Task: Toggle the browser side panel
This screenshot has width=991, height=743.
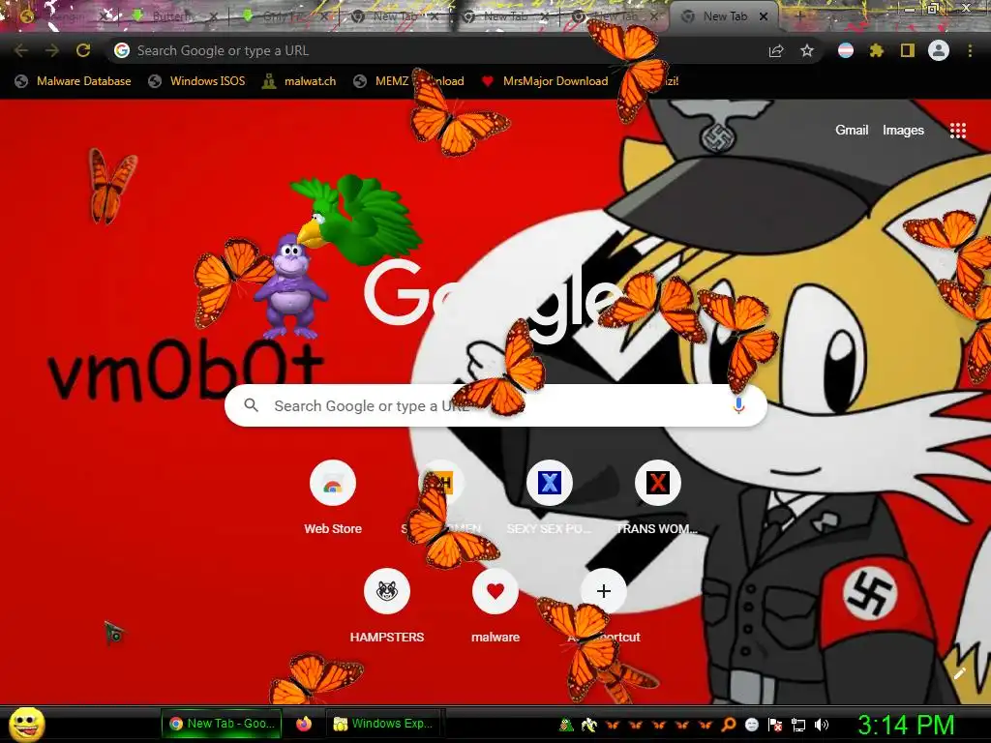Action: click(907, 50)
